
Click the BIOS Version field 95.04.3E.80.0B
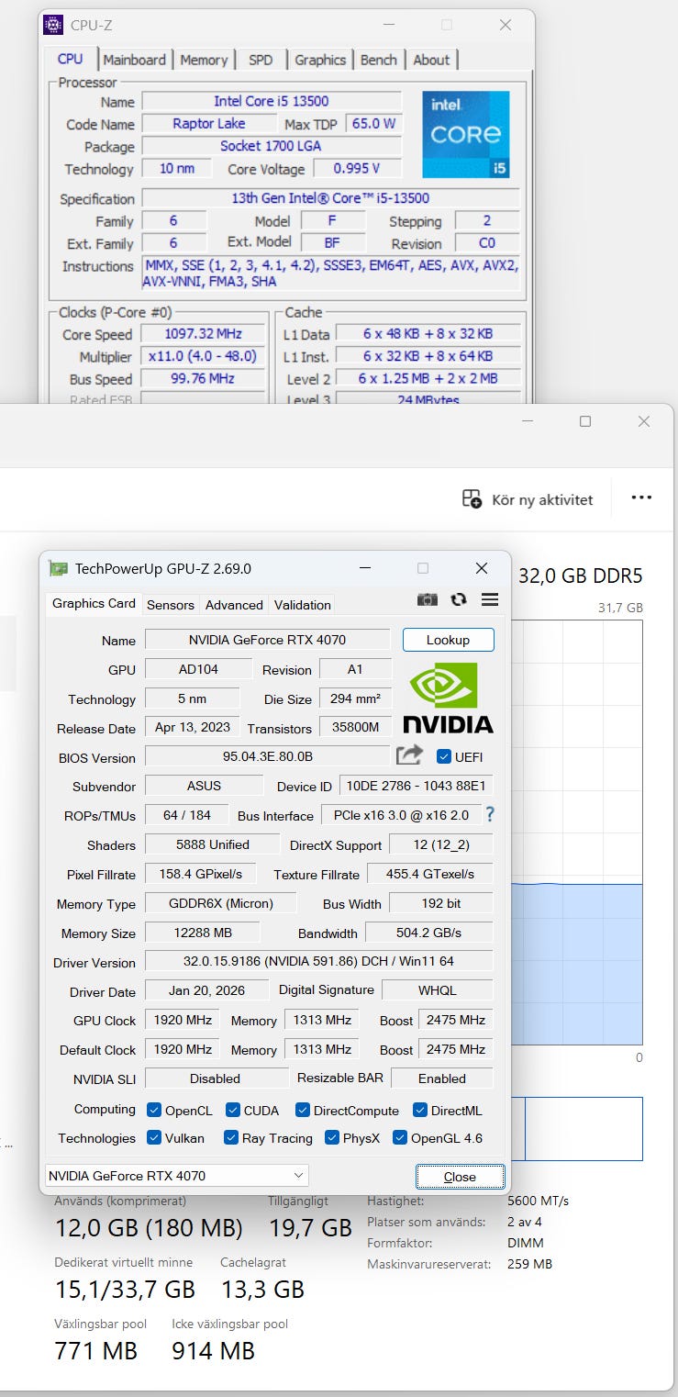coord(267,757)
